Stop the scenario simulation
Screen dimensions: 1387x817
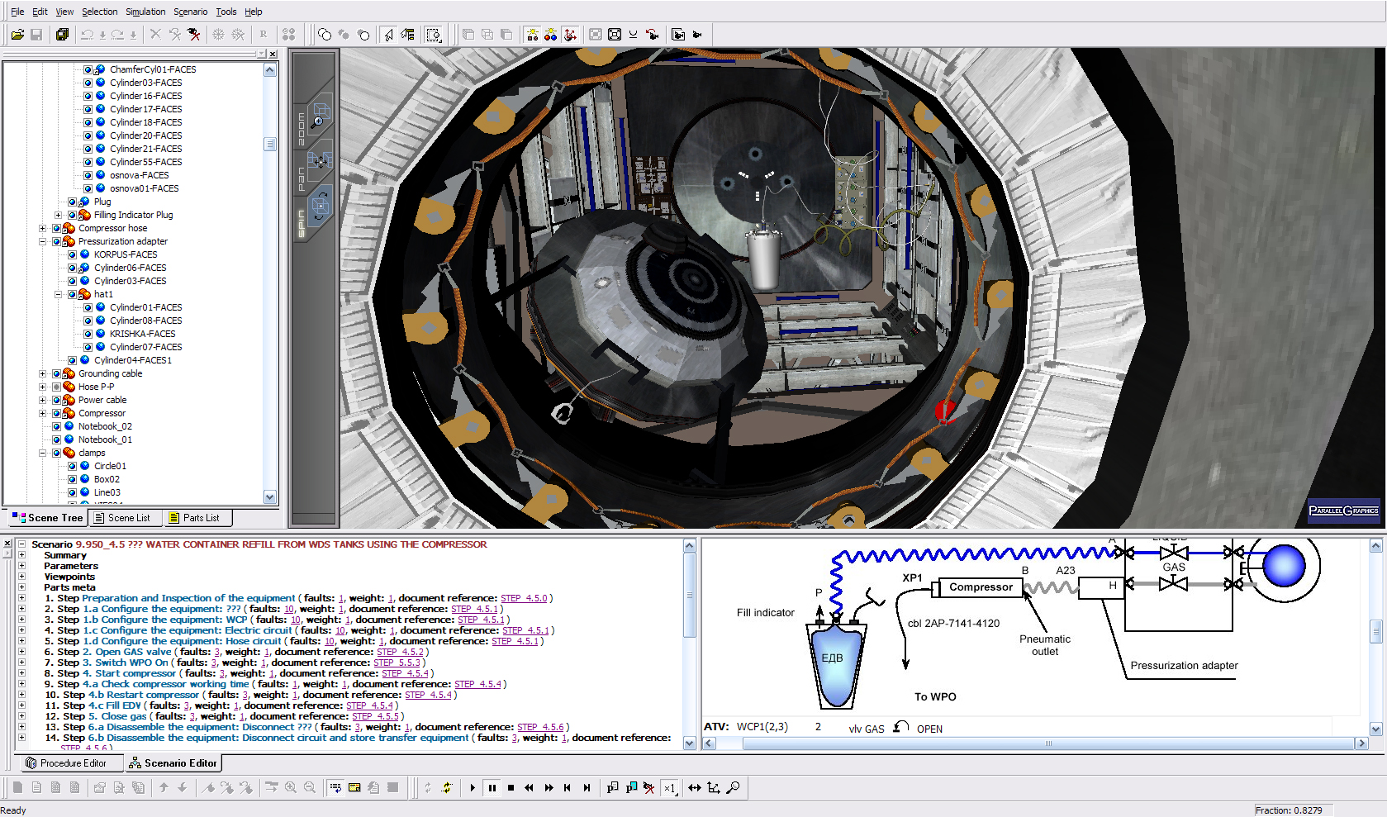[x=511, y=788]
